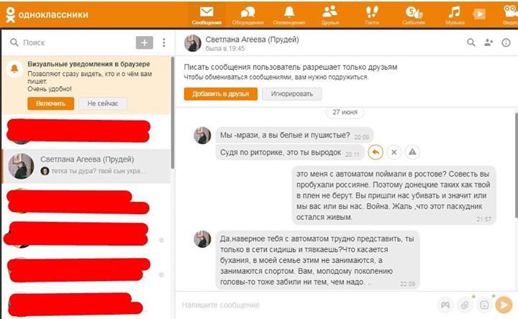
Task: Click the Оповещения bell icon in header
Action: click(288, 14)
